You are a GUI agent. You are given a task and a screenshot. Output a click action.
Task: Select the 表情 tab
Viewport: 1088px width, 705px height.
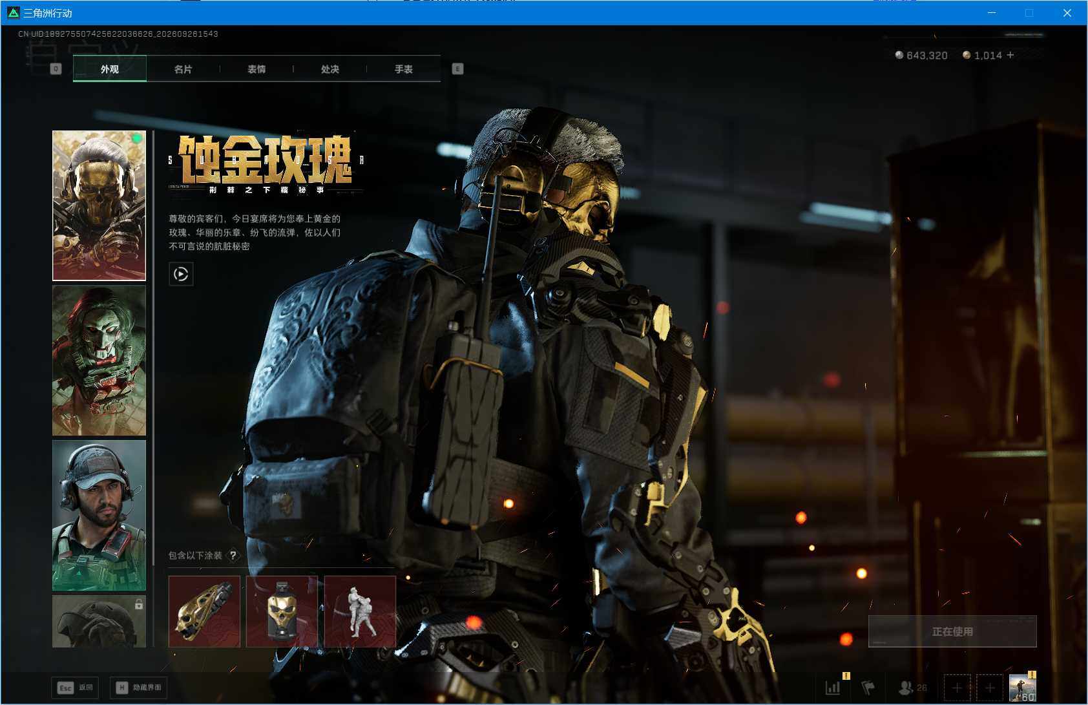tap(256, 68)
